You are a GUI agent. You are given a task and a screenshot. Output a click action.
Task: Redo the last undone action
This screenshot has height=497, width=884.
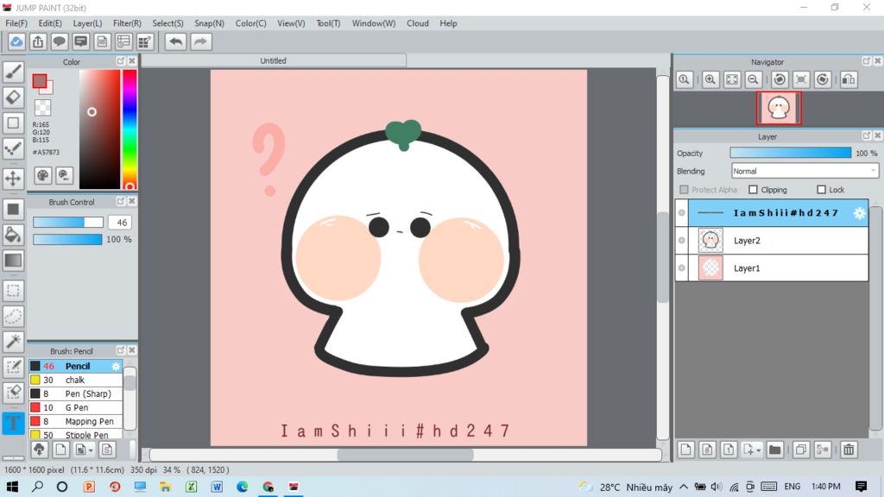click(200, 41)
